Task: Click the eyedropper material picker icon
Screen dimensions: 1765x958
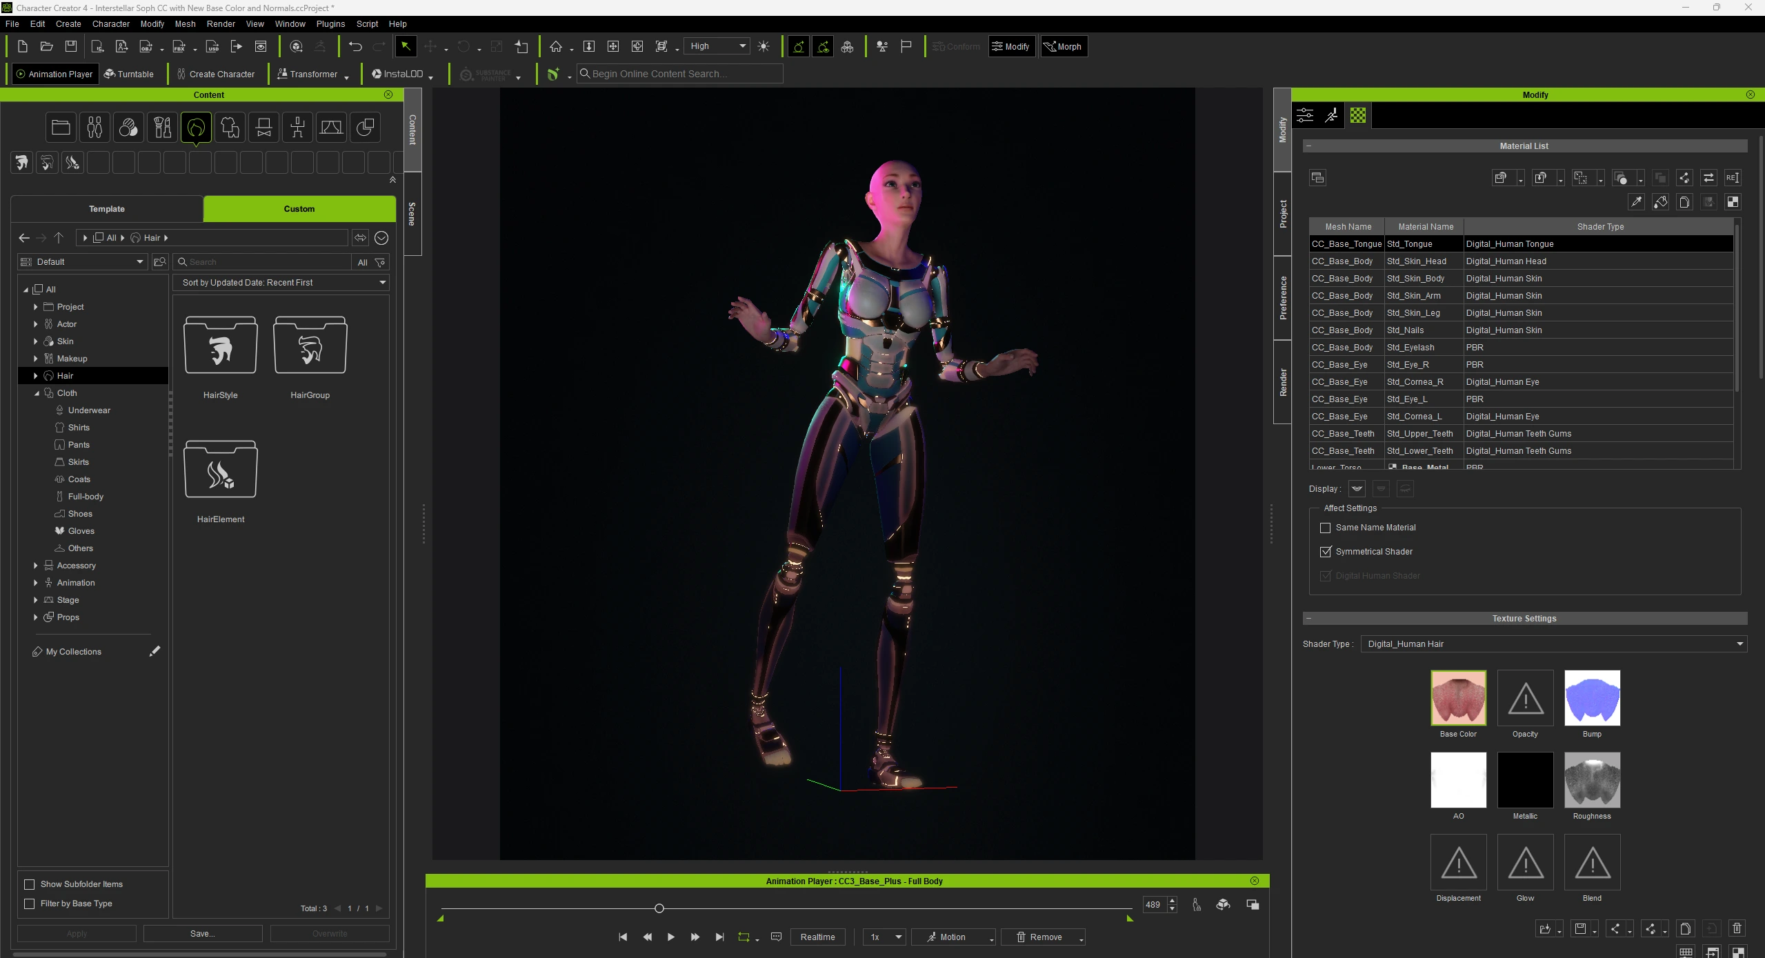Action: coord(1635,202)
